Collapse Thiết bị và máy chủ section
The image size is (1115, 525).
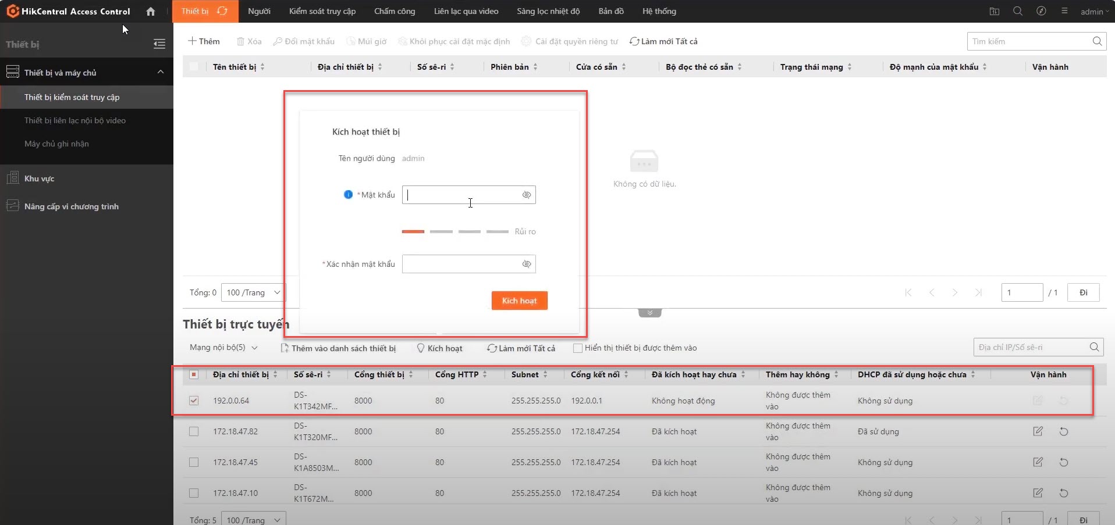pos(161,72)
